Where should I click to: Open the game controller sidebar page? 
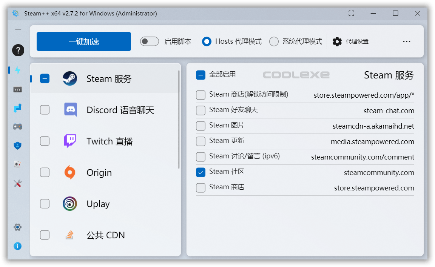(17, 127)
